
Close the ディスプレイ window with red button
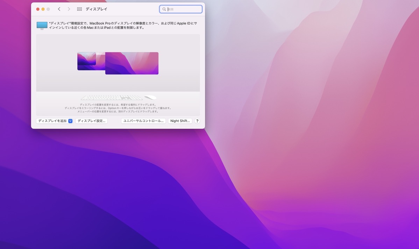(38, 9)
